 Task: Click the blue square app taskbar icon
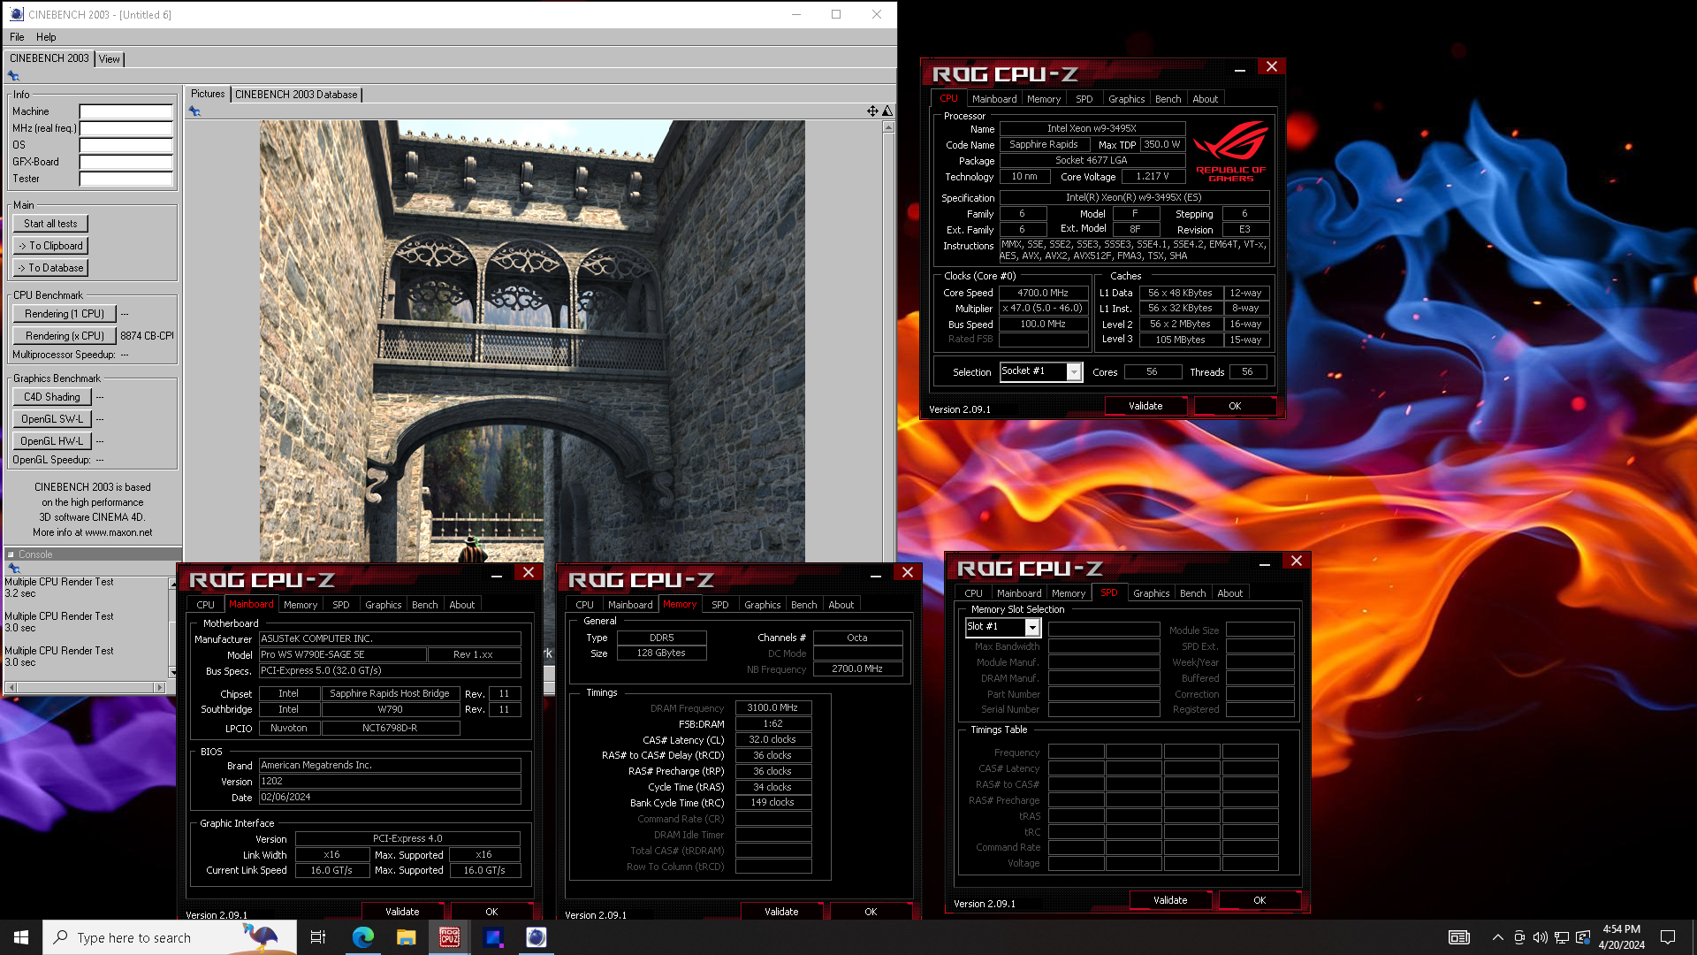point(492,937)
